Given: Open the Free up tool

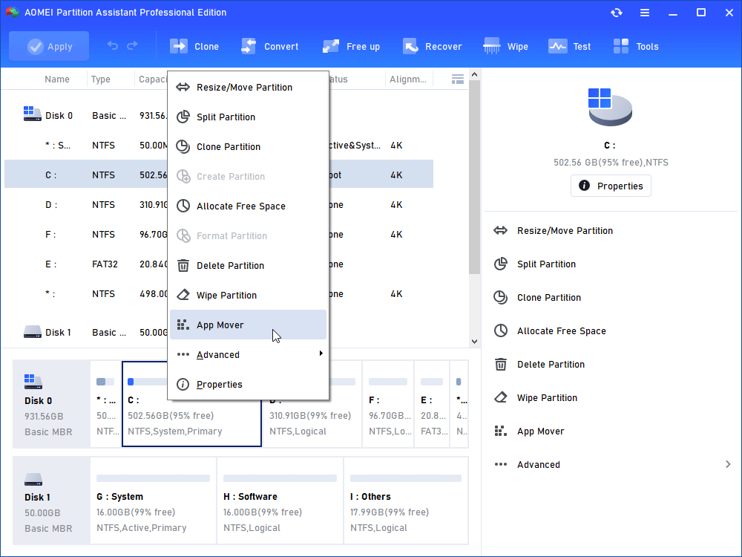Looking at the screenshot, I should tap(351, 46).
